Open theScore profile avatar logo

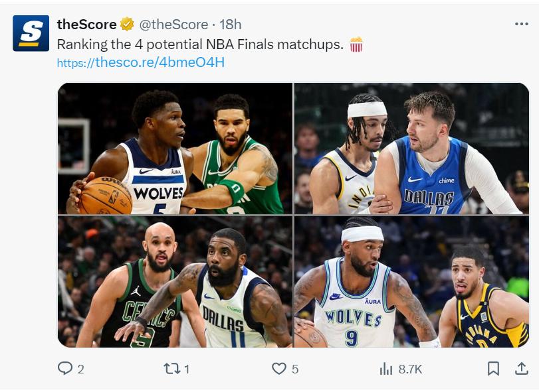(x=31, y=33)
